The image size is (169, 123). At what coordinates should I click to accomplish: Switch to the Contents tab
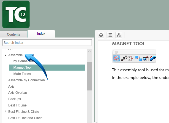13,34
